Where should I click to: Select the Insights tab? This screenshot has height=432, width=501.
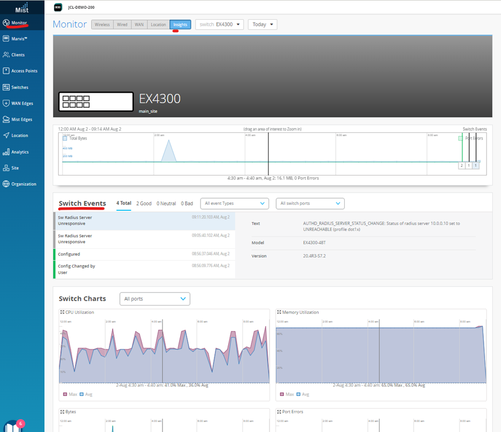point(180,24)
